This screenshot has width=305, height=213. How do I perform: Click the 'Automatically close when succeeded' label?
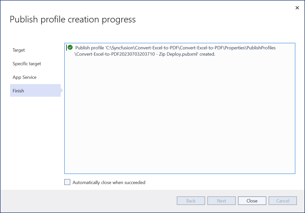click(x=109, y=183)
